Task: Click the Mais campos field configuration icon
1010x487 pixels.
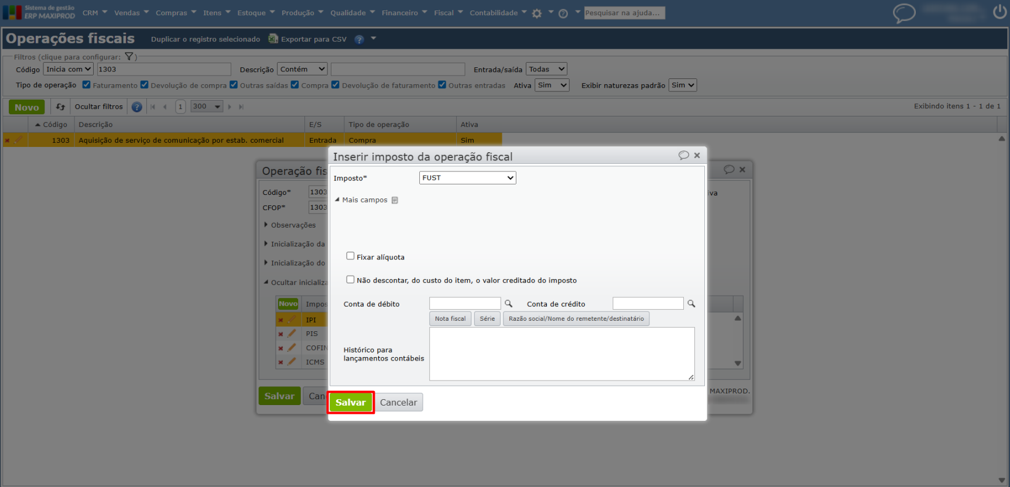Action: click(x=395, y=200)
